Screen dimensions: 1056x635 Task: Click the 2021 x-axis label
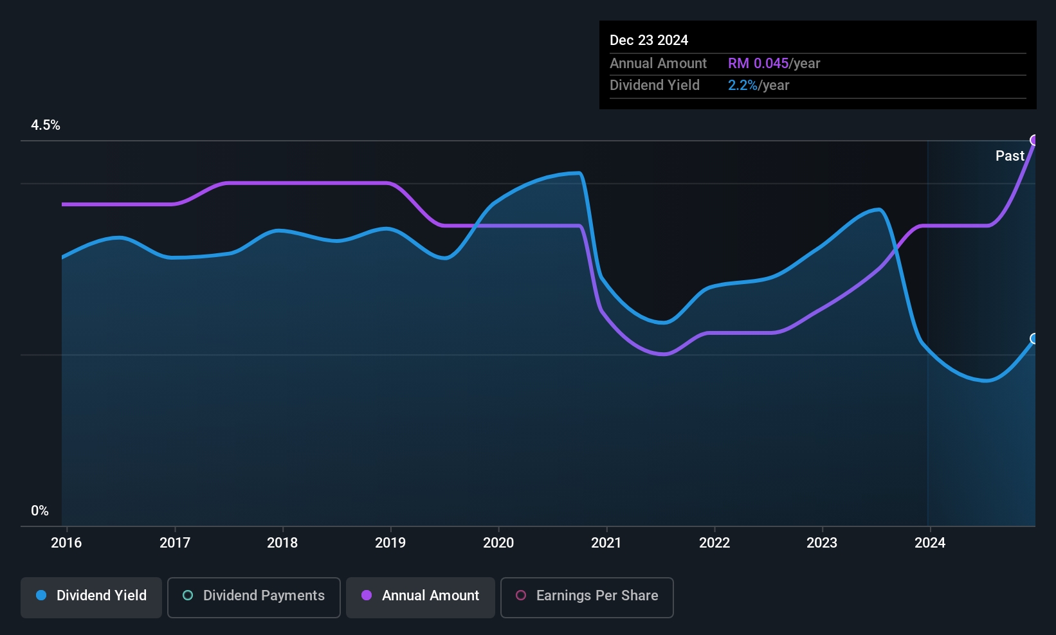(606, 543)
